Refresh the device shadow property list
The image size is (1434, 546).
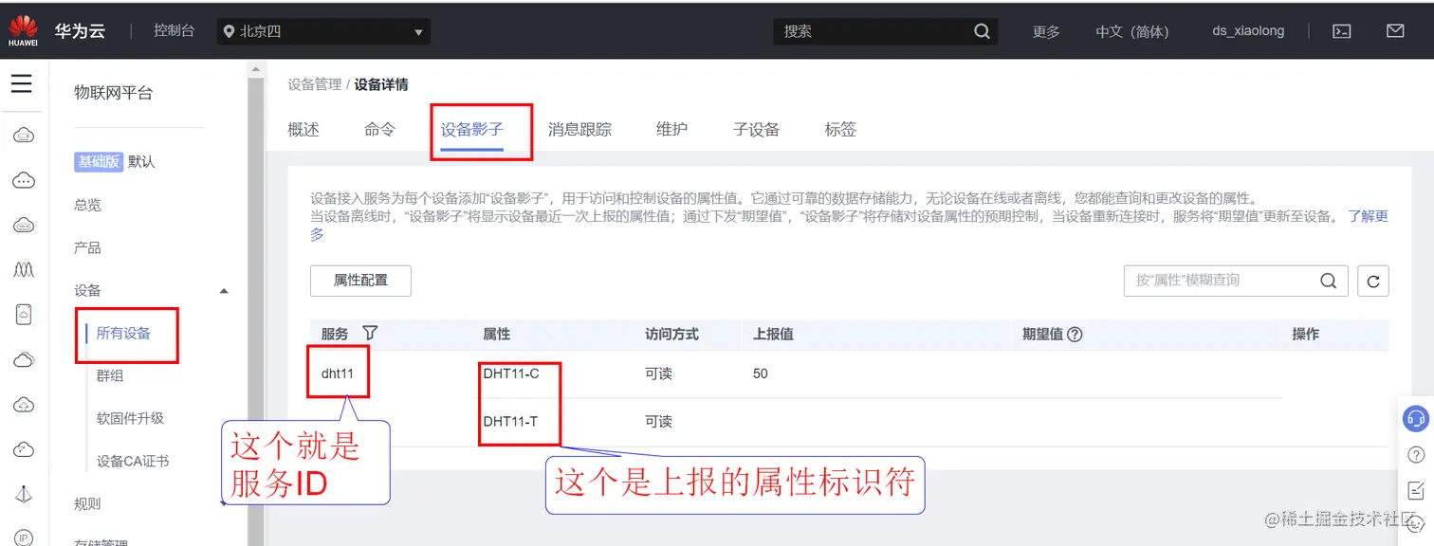[x=1373, y=281]
